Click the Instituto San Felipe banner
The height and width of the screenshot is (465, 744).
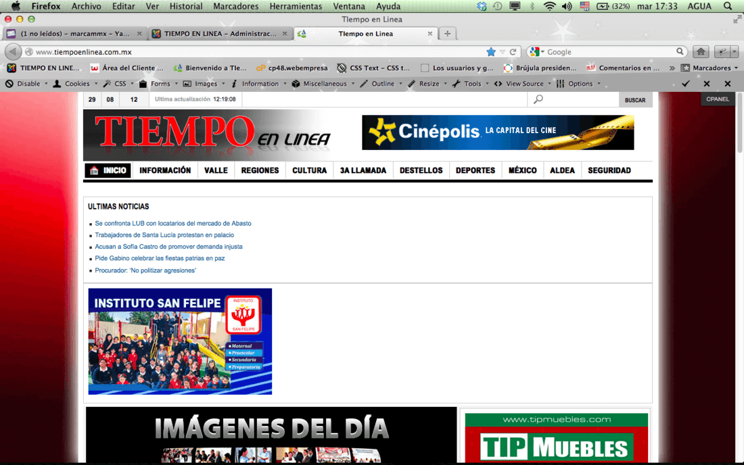180,341
